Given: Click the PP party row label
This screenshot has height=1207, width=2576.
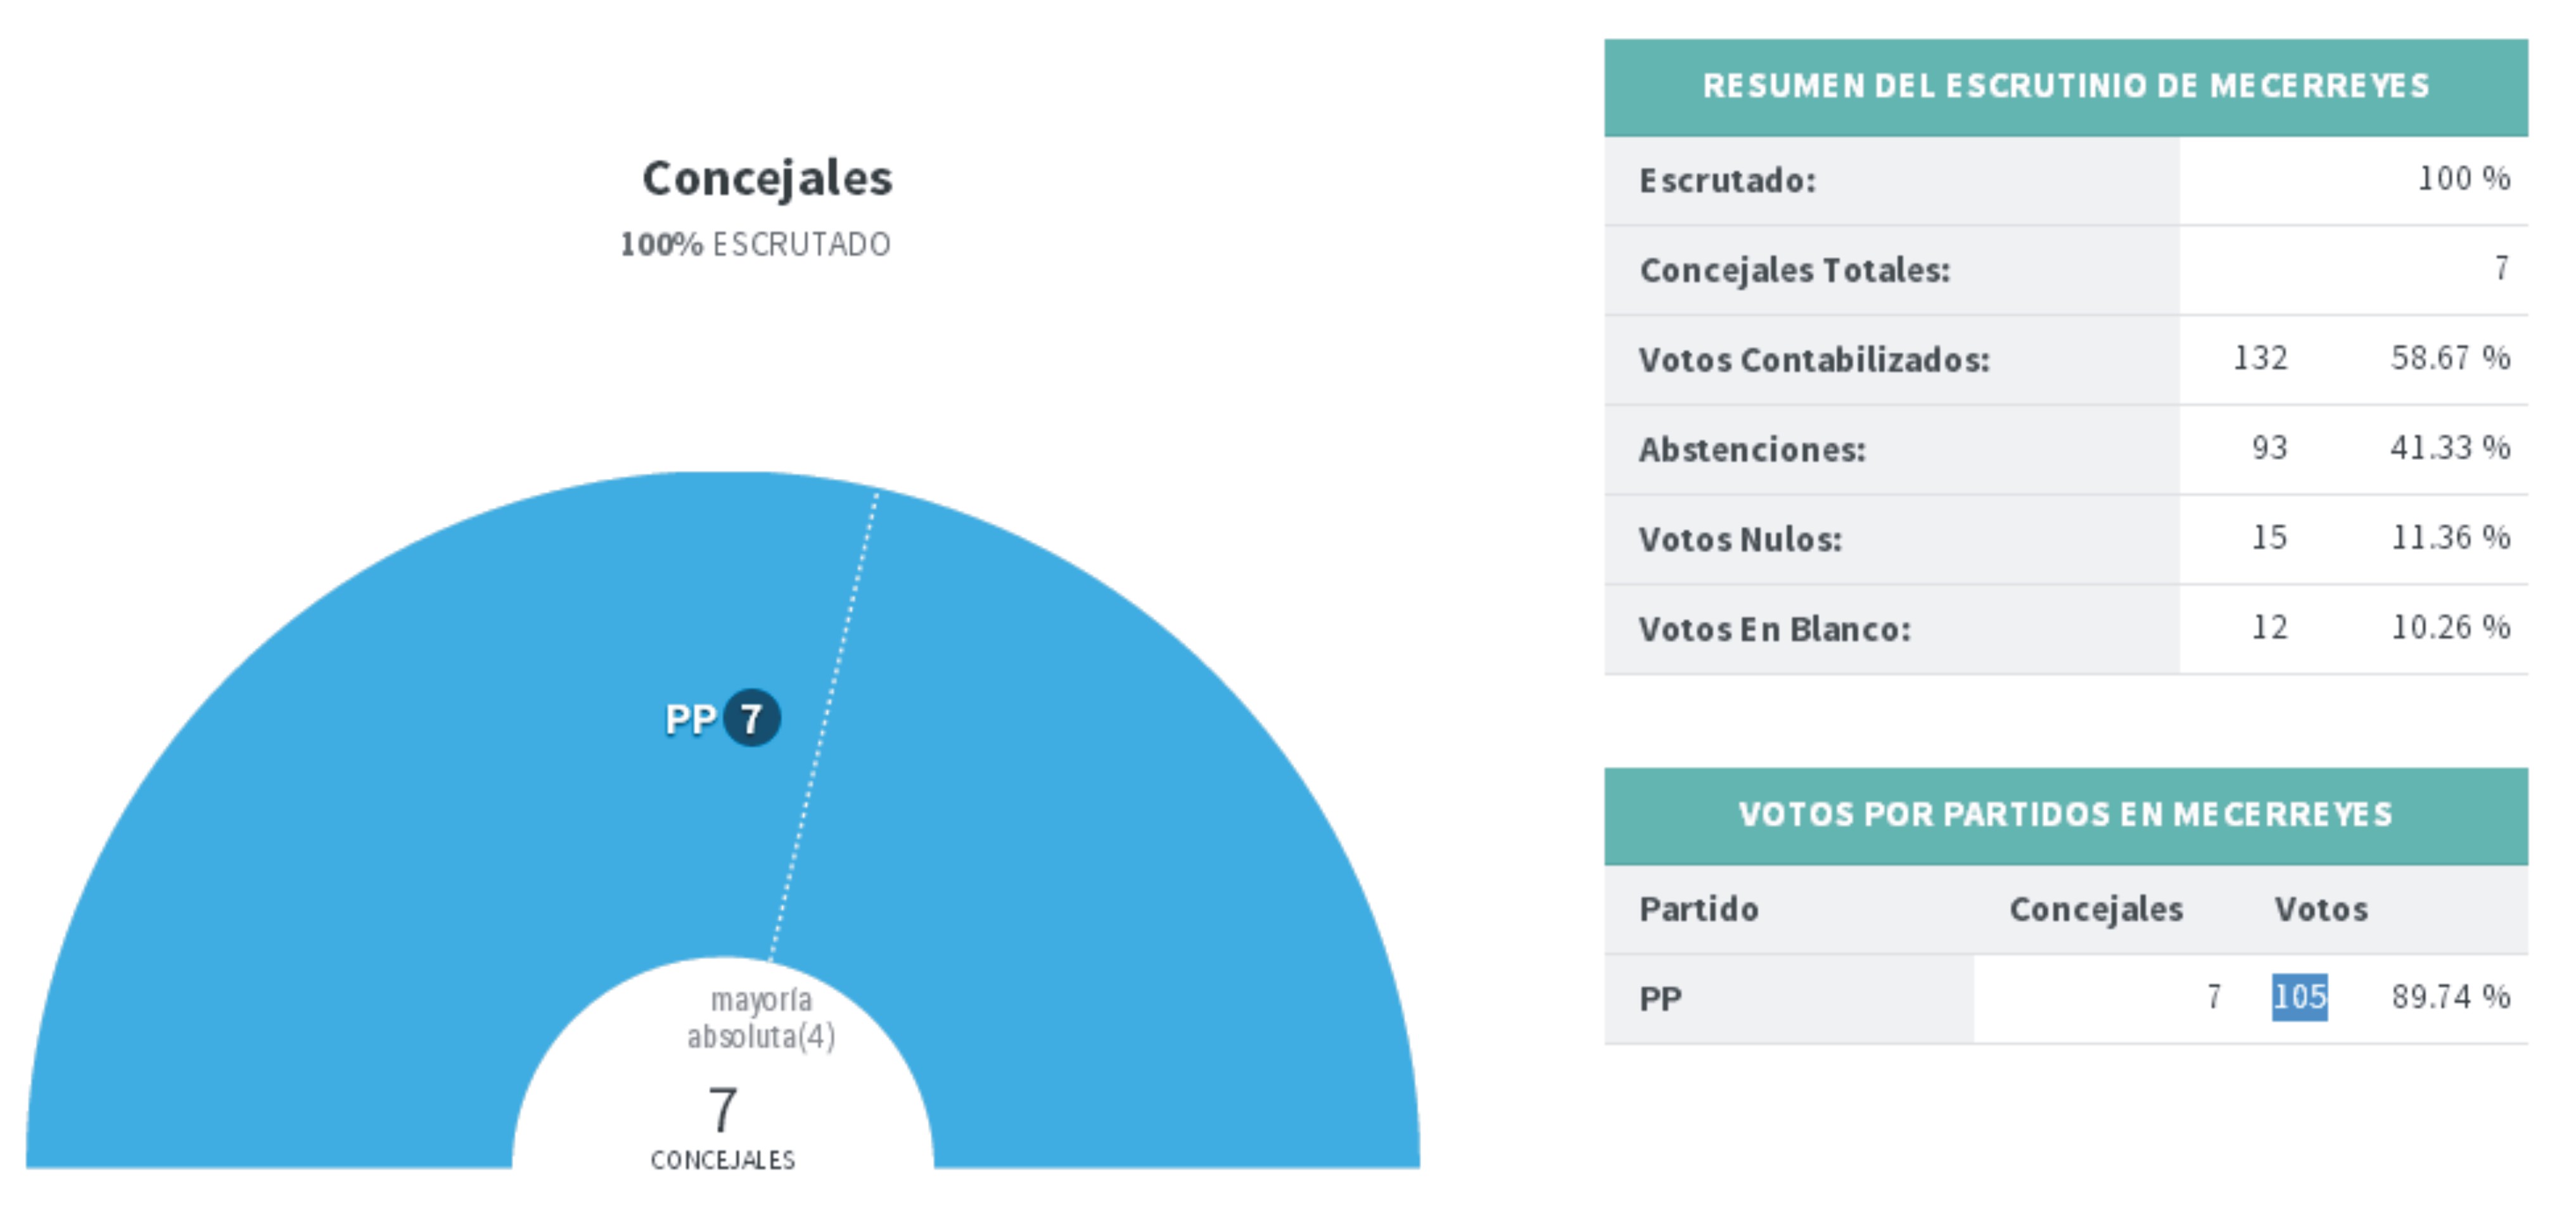Looking at the screenshot, I should coord(1660,998).
